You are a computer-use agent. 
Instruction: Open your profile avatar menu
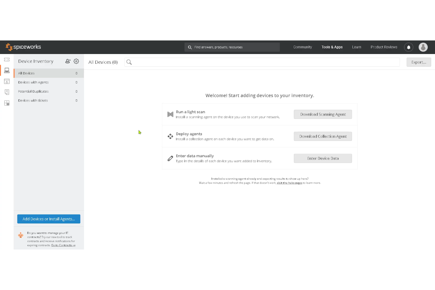pos(423,47)
